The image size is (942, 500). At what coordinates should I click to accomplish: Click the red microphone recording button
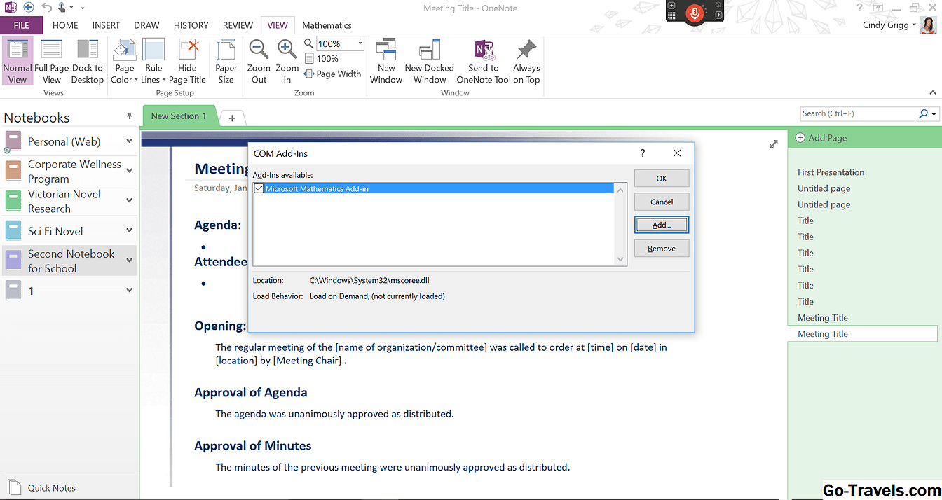tap(694, 13)
